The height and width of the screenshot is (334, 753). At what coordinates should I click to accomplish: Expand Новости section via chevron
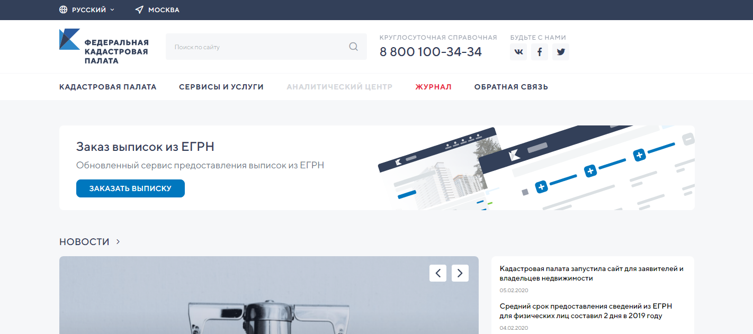[118, 241]
